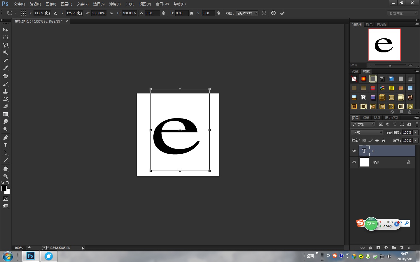Image resolution: width=420 pixels, height=262 pixels.
Task: Hide the background layer
Action: (354, 162)
